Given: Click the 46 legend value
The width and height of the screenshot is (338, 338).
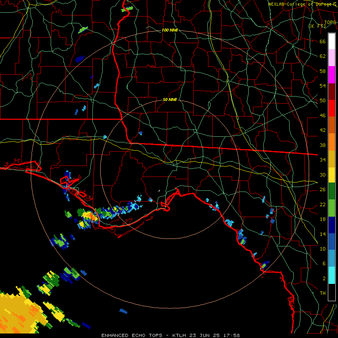Looking at the screenshot, I should 323,115.
